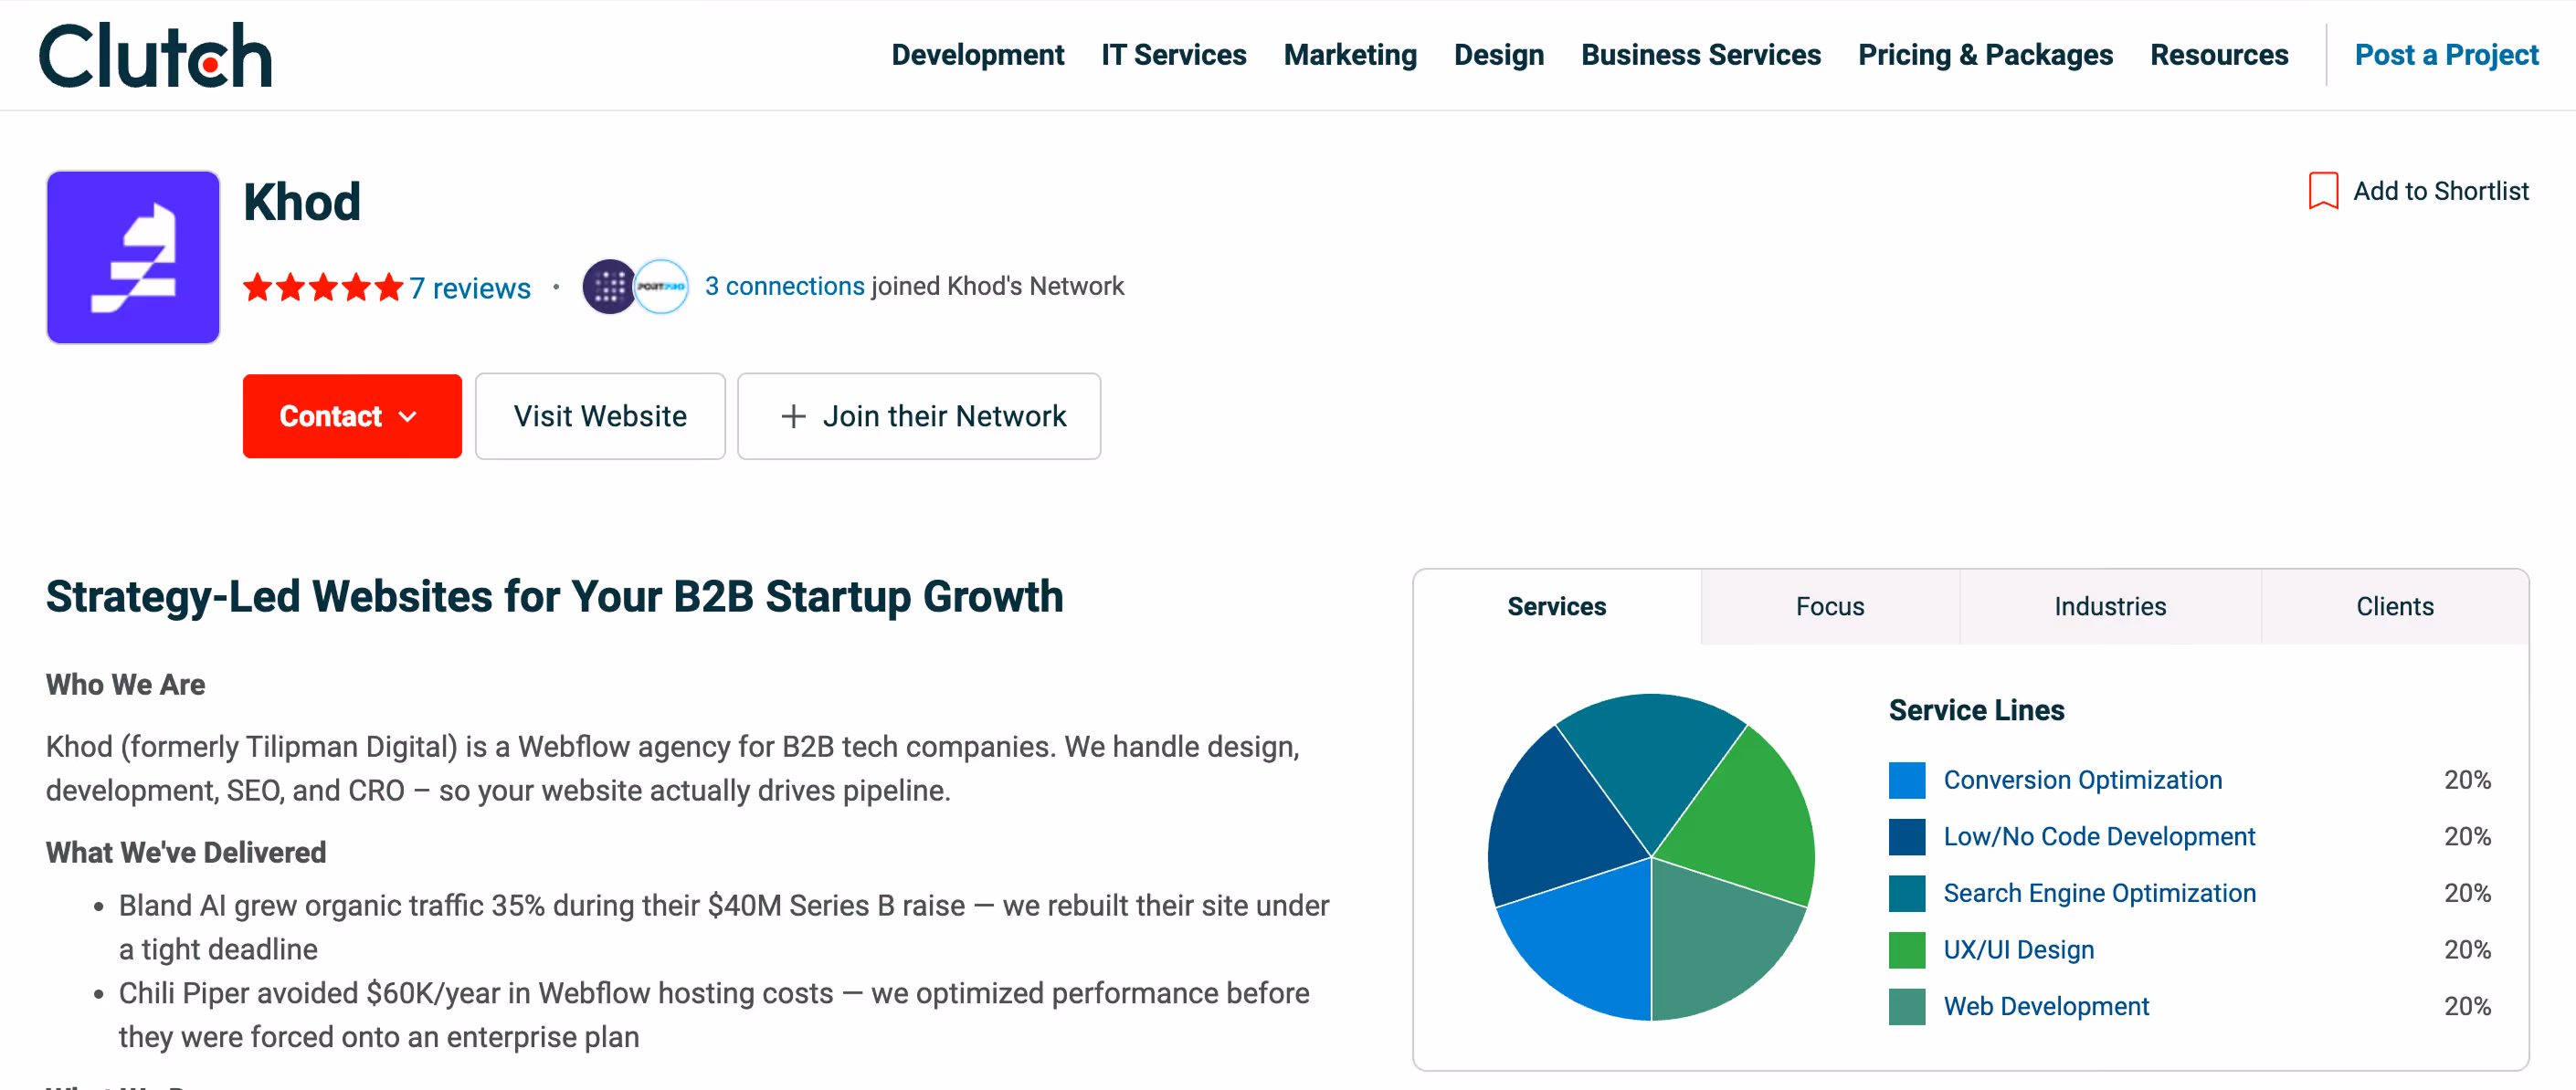
Task: Click the plus icon on Join their Network
Action: 793,416
